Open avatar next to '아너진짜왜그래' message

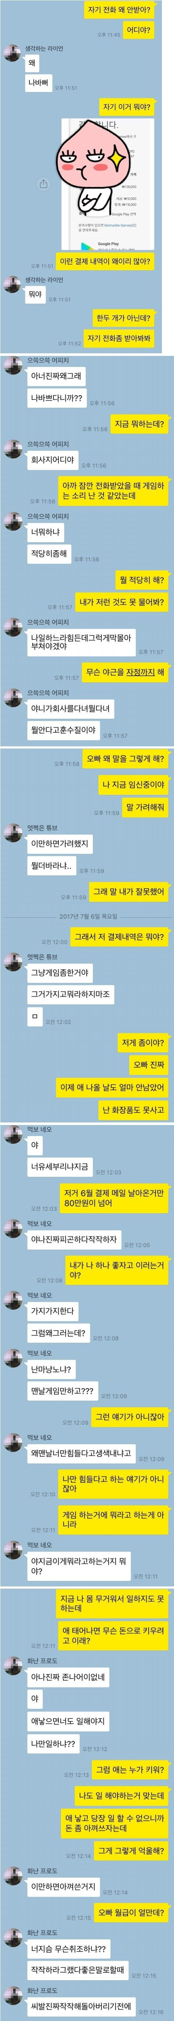12,367
